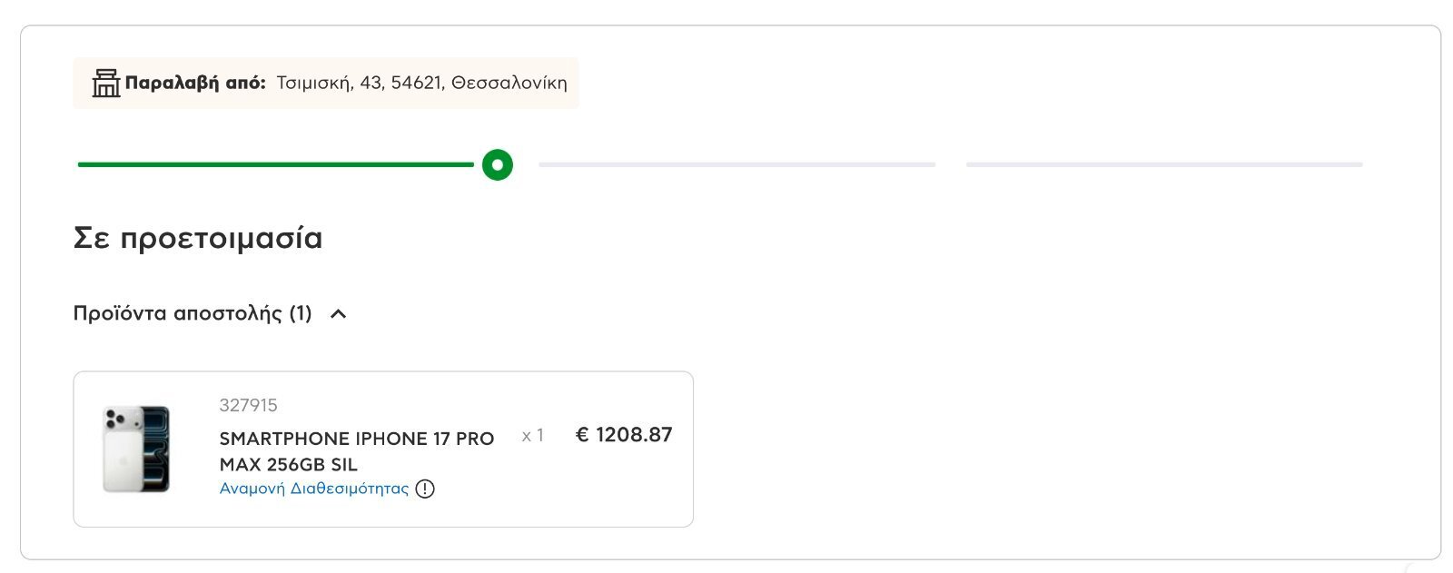Image resolution: width=1453 pixels, height=573 pixels.
Task: Click the green progress step circle marker
Action: click(498, 164)
